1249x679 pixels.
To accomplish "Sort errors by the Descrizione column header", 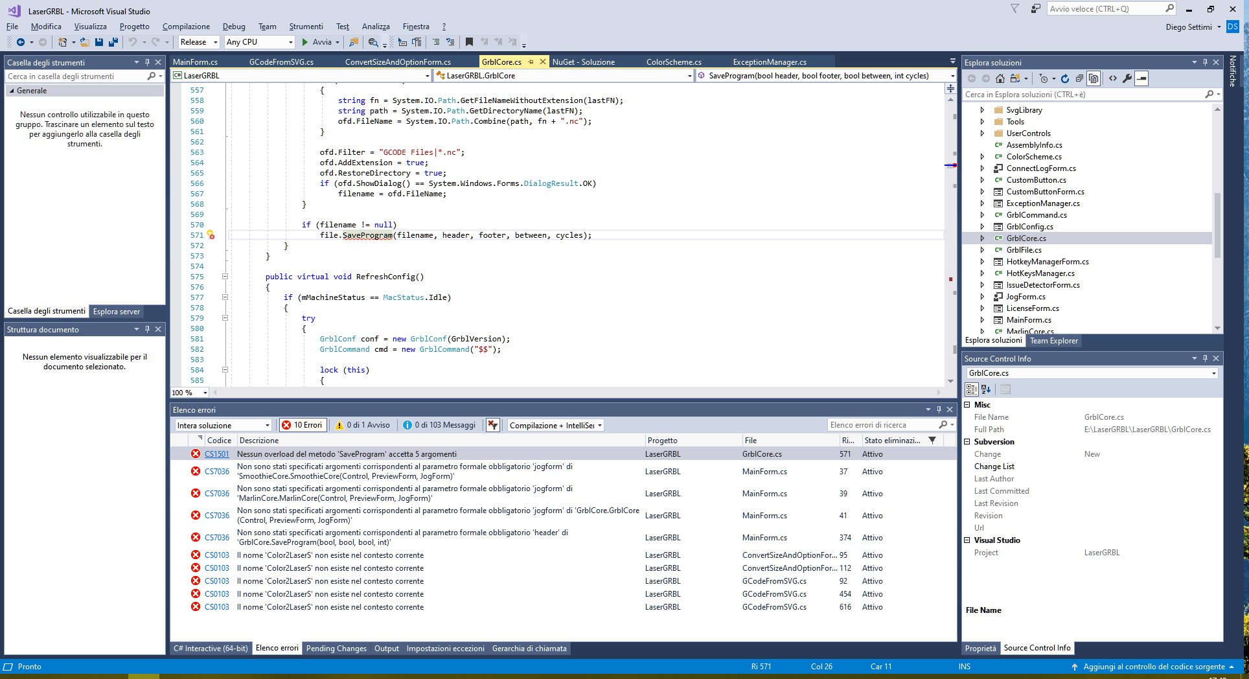I will (x=441, y=441).
